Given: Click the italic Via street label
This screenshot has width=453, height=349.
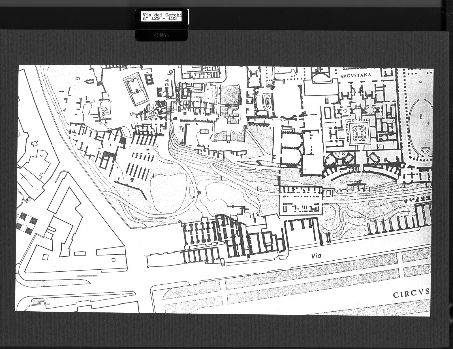Looking at the screenshot, I should click(x=315, y=256).
